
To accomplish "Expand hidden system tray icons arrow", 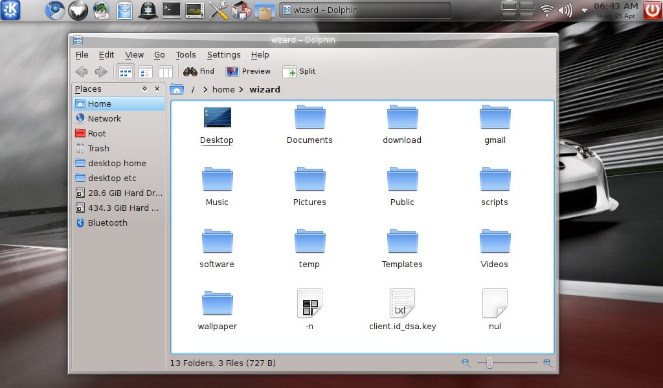I will [585, 10].
